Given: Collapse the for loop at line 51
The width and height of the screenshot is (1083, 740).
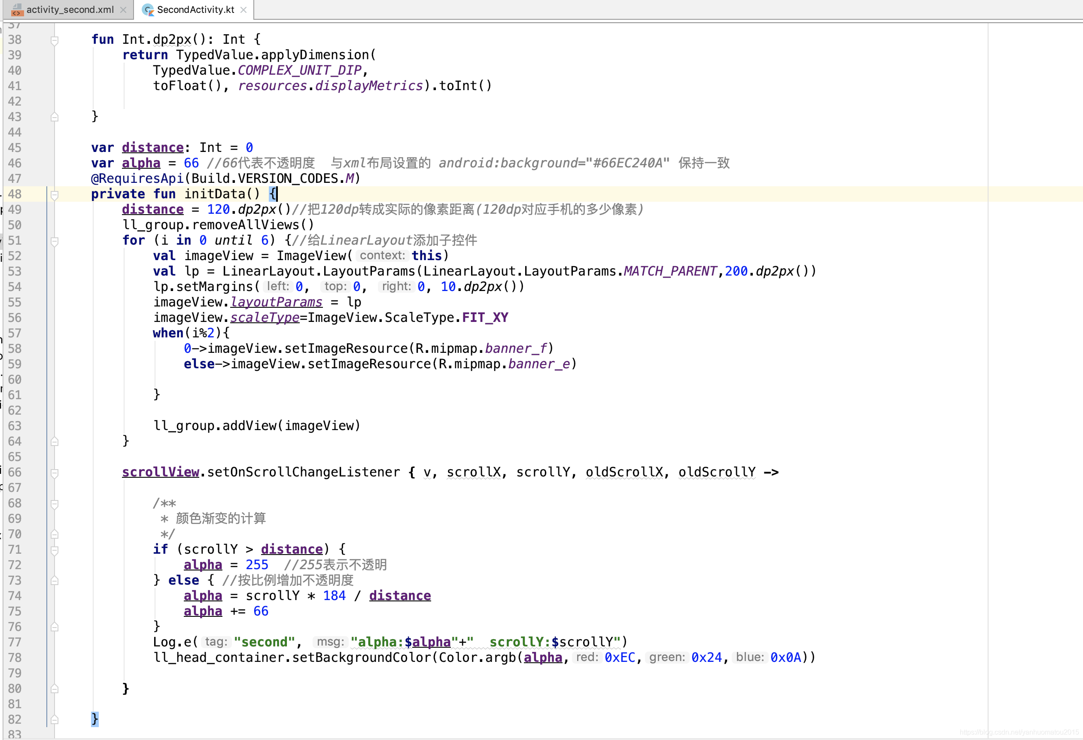Looking at the screenshot, I should click(55, 241).
